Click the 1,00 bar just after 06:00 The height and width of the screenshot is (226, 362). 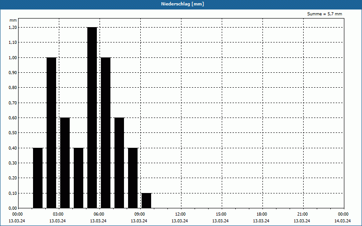106,133
